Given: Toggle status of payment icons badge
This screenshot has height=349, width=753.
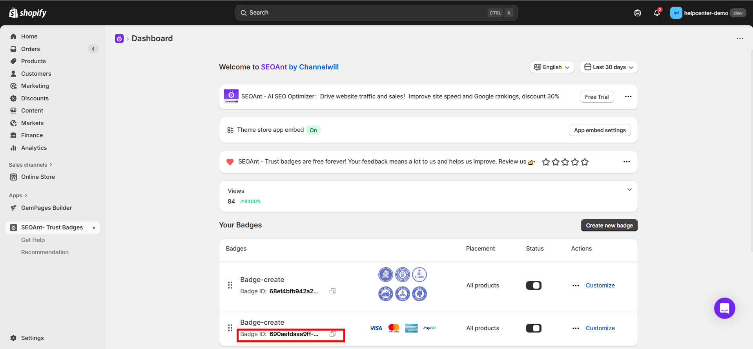Looking at the screenshot, I should (534, 328).
